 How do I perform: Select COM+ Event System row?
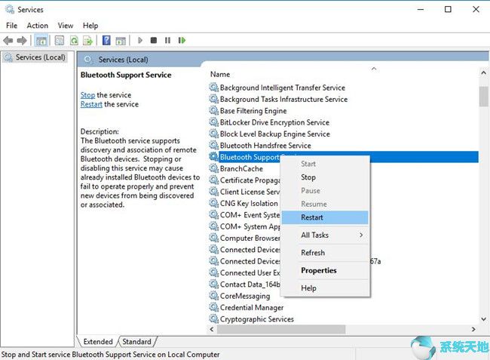point(244,214)
